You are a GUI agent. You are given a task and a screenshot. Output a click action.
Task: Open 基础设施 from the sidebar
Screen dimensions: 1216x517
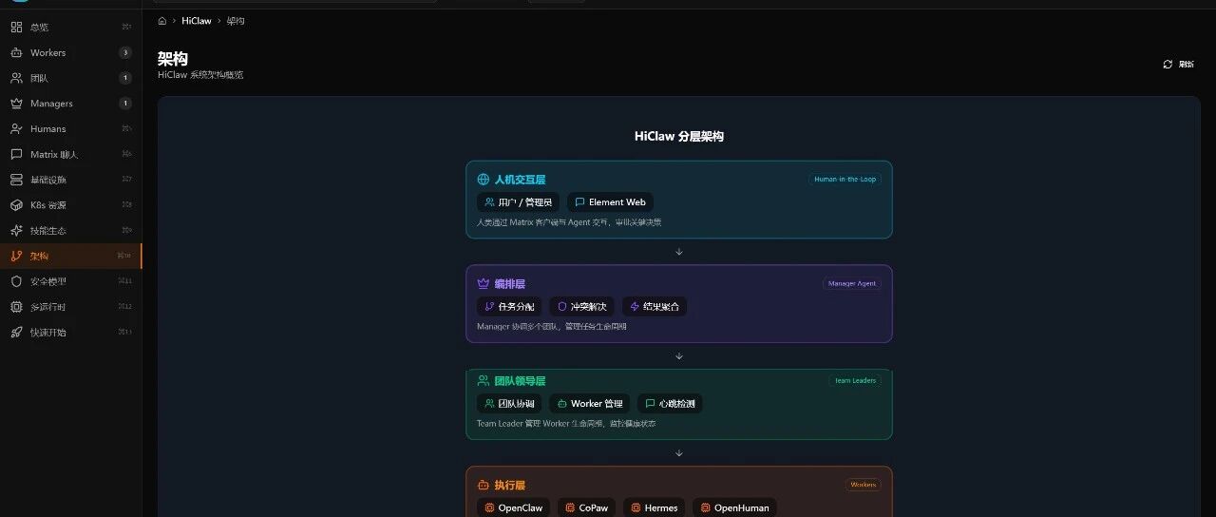[71, 180]
